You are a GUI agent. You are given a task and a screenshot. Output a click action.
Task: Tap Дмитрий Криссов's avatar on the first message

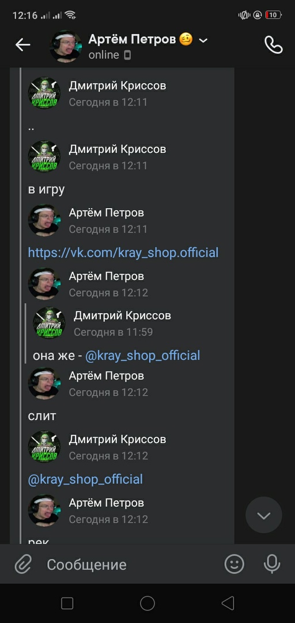(44, 93)
